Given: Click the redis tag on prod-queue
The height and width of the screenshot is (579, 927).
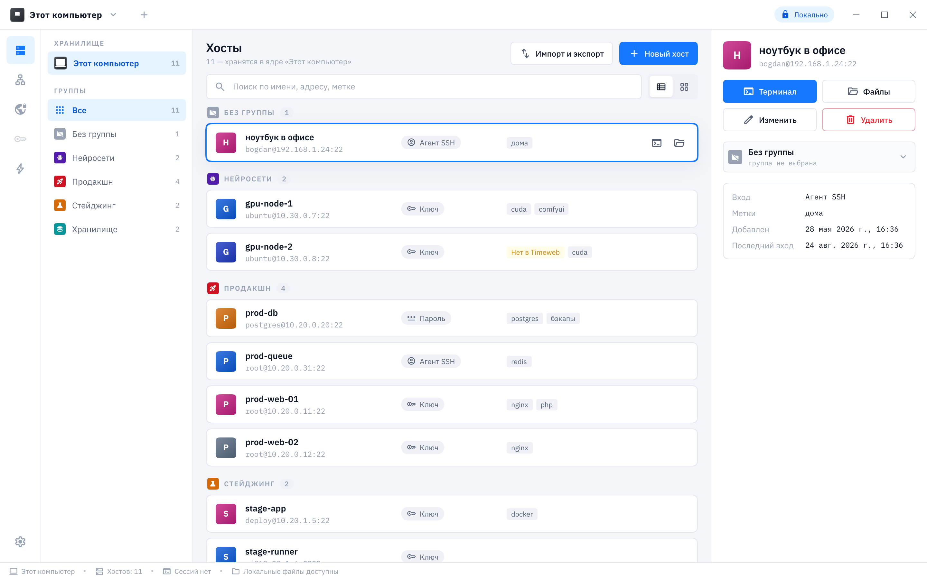Looking at the screenshot, I should tap(519, 362).
